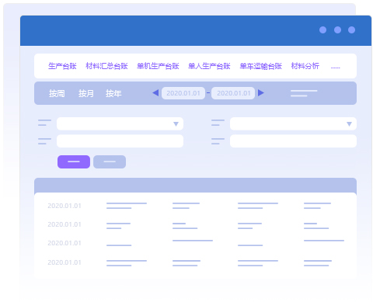Open the 材料分析 tab
The width and height of the screenshot is (373, 302).
tap(305, 66)
